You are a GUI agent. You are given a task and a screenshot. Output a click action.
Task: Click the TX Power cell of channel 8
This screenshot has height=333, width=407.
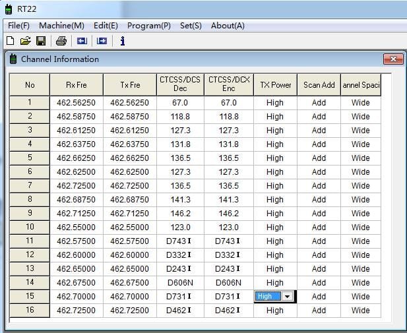pos(274,200)
